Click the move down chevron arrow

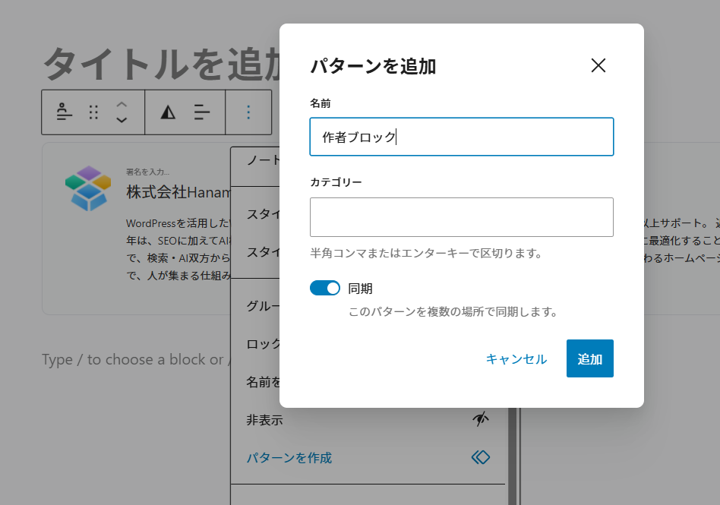click(122, 120)
